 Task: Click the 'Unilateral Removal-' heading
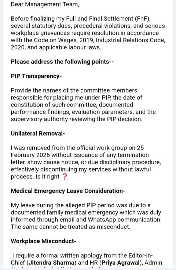click(38, 133)
